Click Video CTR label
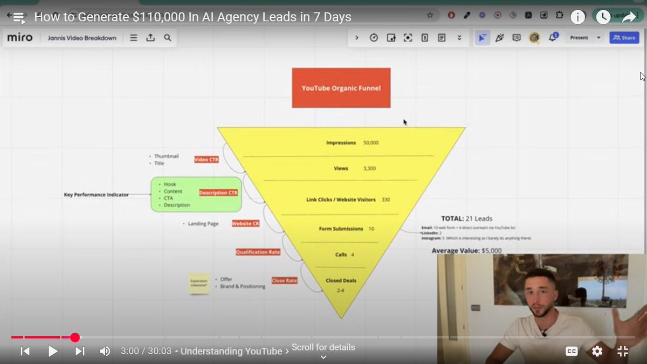 coord(207,159)
